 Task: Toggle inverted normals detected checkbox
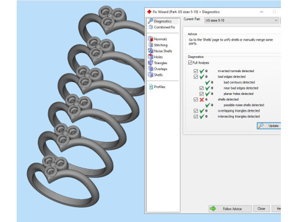196,71
